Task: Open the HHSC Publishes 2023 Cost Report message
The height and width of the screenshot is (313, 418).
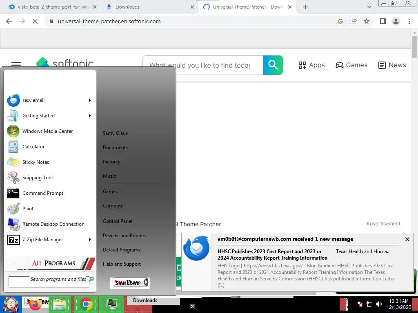Action: tap(272, 255)
